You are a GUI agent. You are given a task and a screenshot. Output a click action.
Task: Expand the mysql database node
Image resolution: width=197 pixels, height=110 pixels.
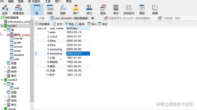(x=2, y=109)
